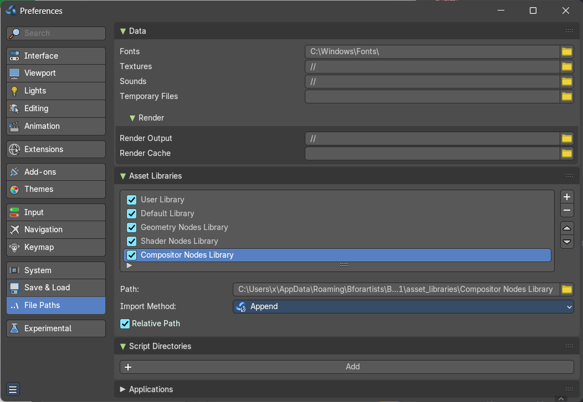Screen dimensions: 583x402
Task: Expand asset list filter options arrow
Action: pos(129,265)
